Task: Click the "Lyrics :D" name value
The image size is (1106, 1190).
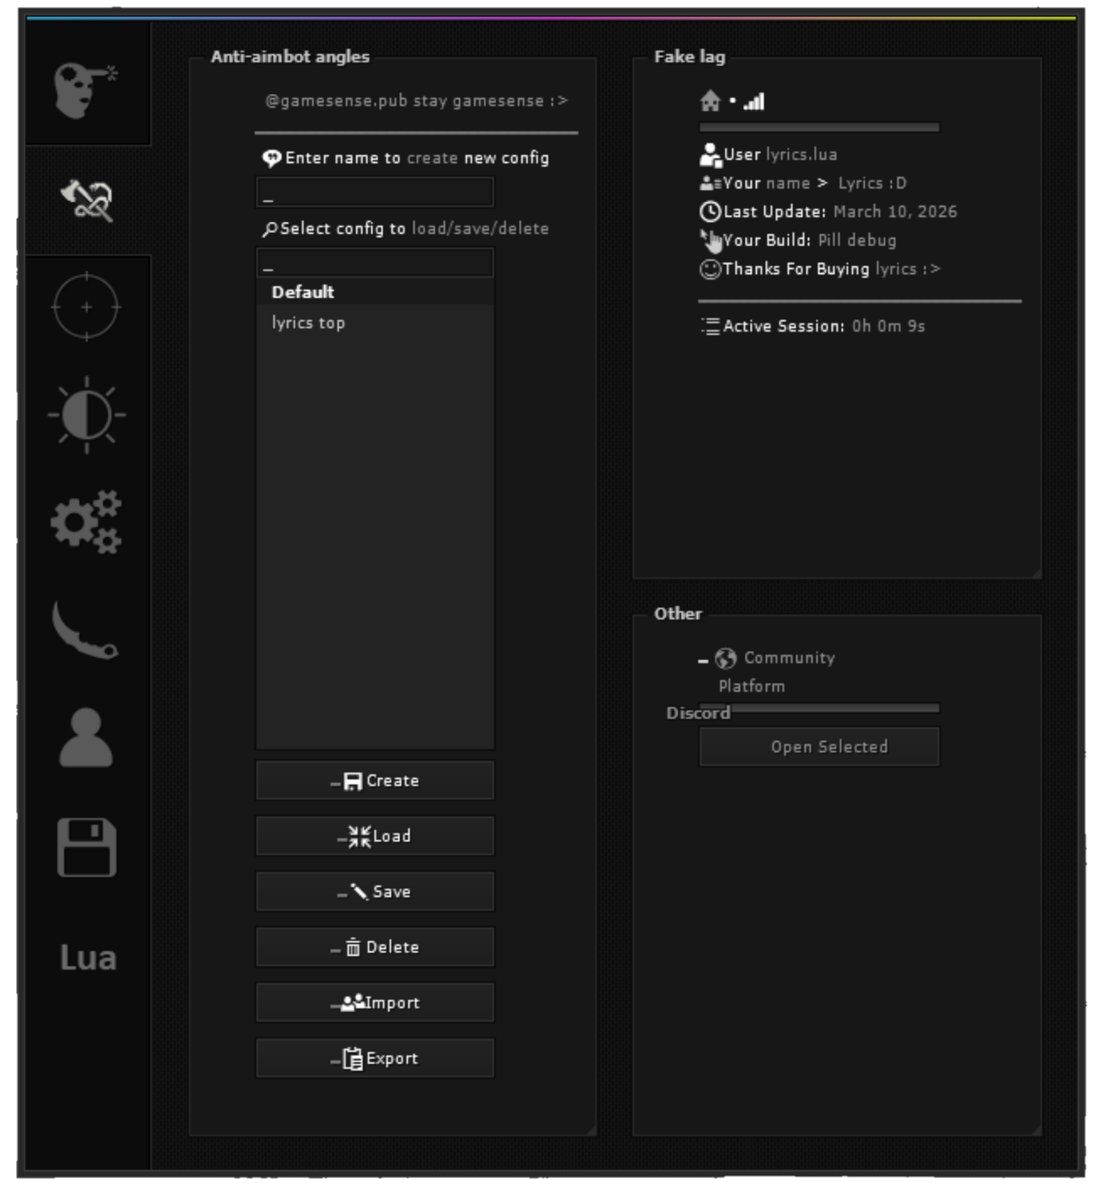Action: point(872,184)
